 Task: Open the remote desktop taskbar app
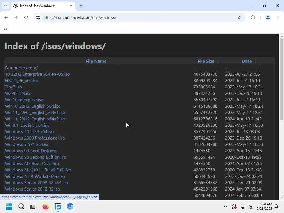58,206
